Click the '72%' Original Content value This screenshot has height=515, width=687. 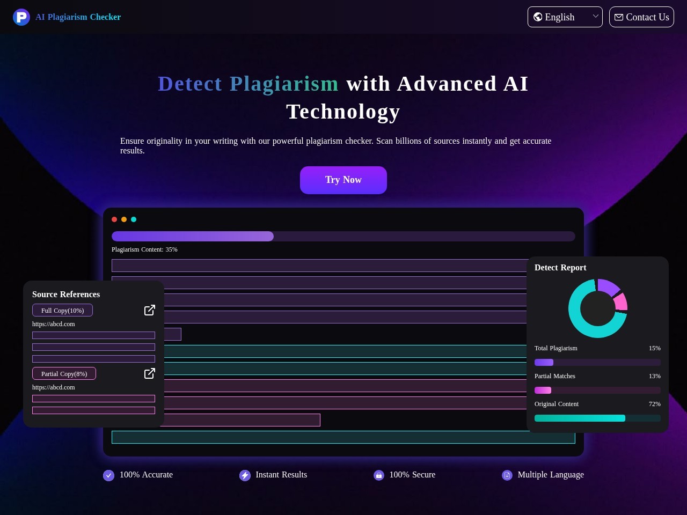click(655, 404)
